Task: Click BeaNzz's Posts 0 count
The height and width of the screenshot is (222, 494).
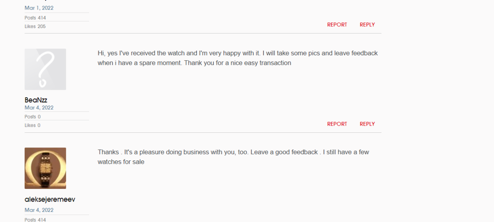Action: tap(33, 117)
